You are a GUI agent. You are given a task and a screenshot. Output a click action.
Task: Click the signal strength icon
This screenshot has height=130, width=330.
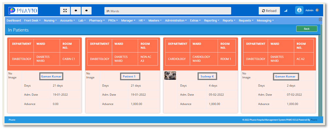pos(286,10)
